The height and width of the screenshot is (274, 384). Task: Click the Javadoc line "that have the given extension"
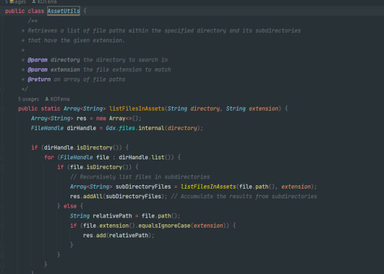tap(76, 41)
